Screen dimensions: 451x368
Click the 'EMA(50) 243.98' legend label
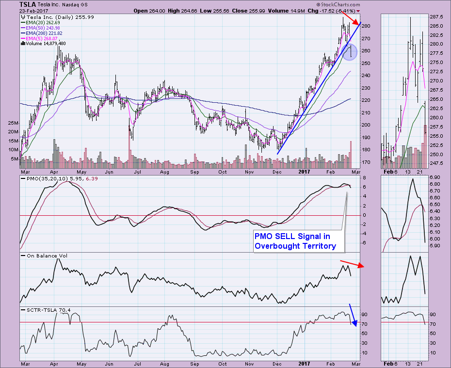click(x=43, y=28)
